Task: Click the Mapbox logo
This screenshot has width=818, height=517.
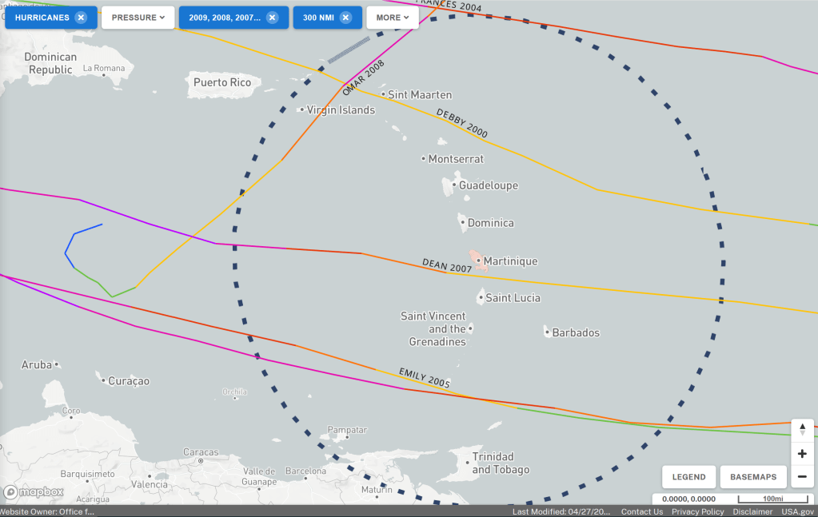Action: 34,492
